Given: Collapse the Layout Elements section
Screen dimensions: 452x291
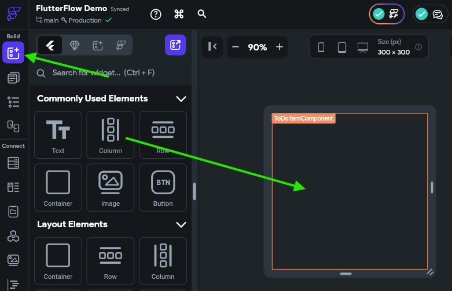Looking at the screenshot, I should [181, 224].
